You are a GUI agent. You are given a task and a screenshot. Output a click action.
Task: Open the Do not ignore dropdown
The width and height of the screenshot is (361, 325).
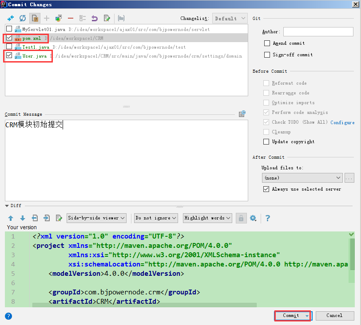click(x=156, y=218)
